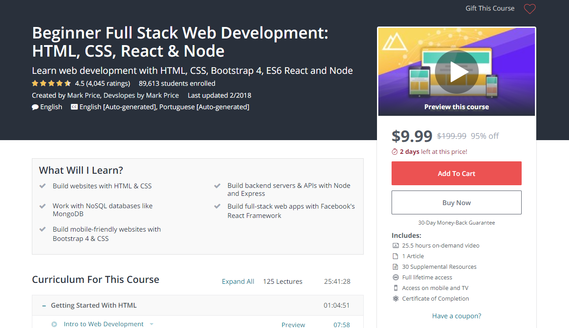This screenshot has width=569, height=328.
Task: Click Last updated 2/2018 text
Action: coord(219,95)
